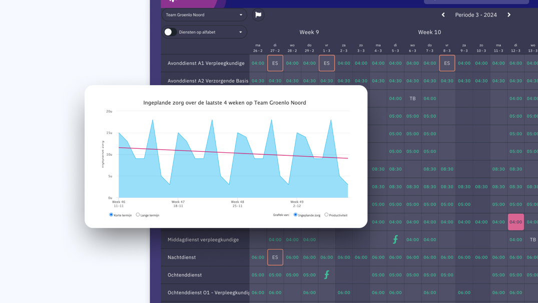
Task: Click the Week 10 header
Action: tap(429, 32)
